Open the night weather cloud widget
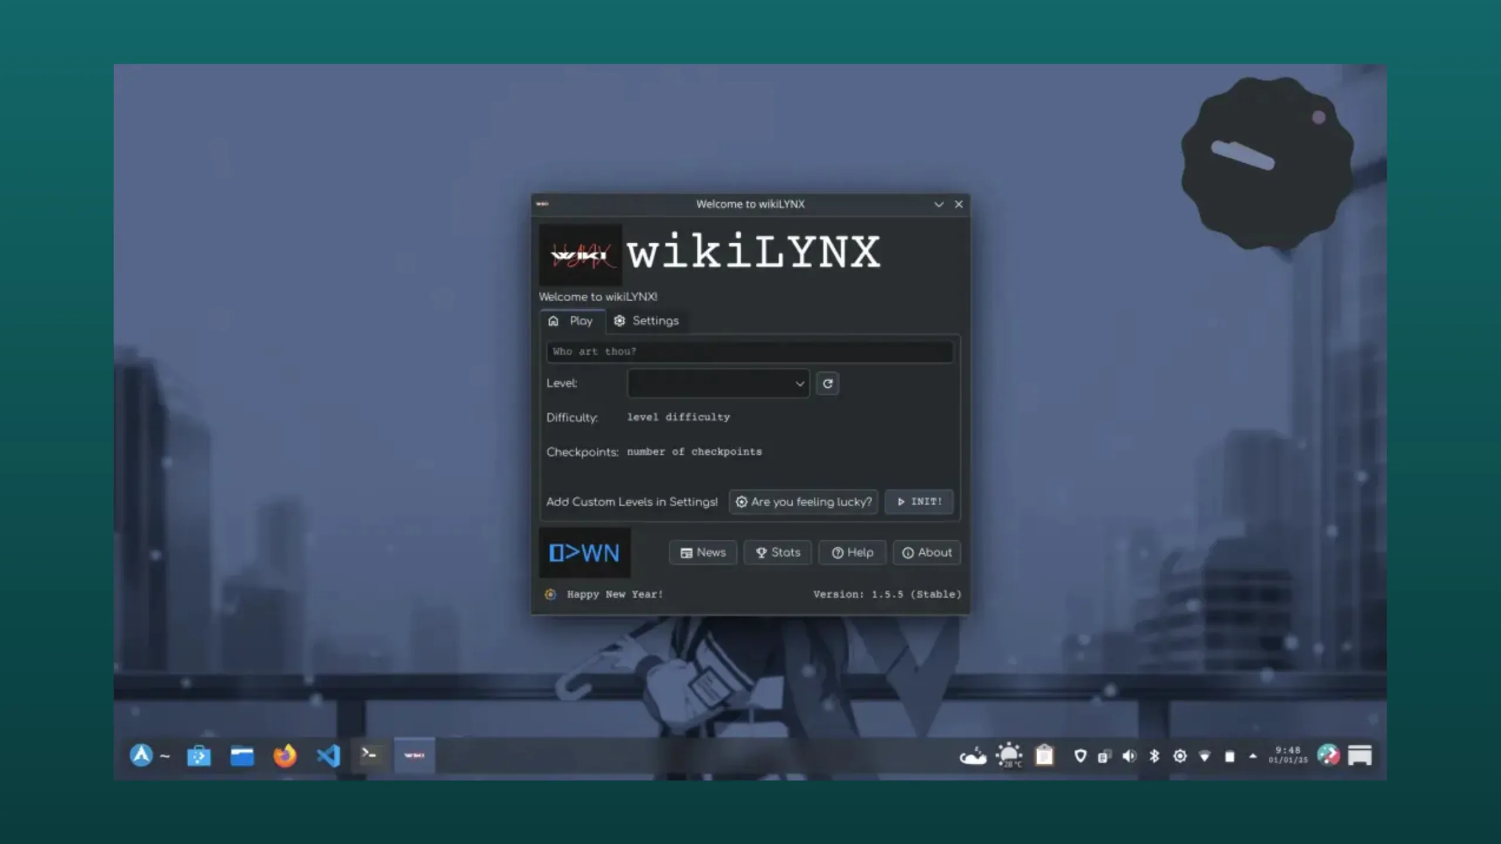This screenshot has width=1501, height=844. click(x=973, y=756)
